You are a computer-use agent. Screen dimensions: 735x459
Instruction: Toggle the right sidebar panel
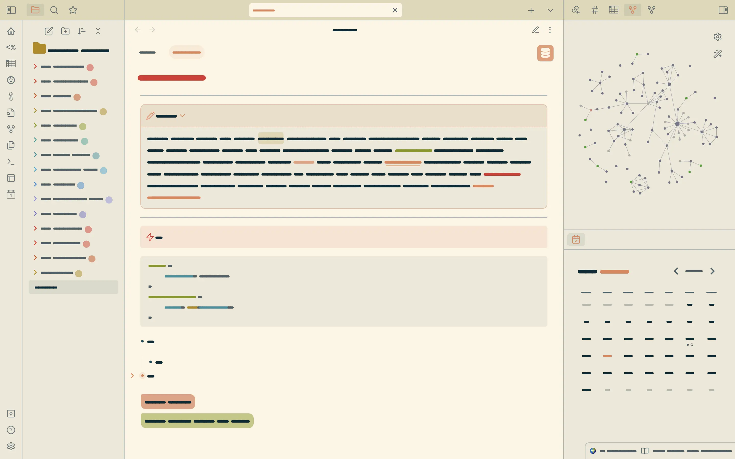tap(723, 10)
